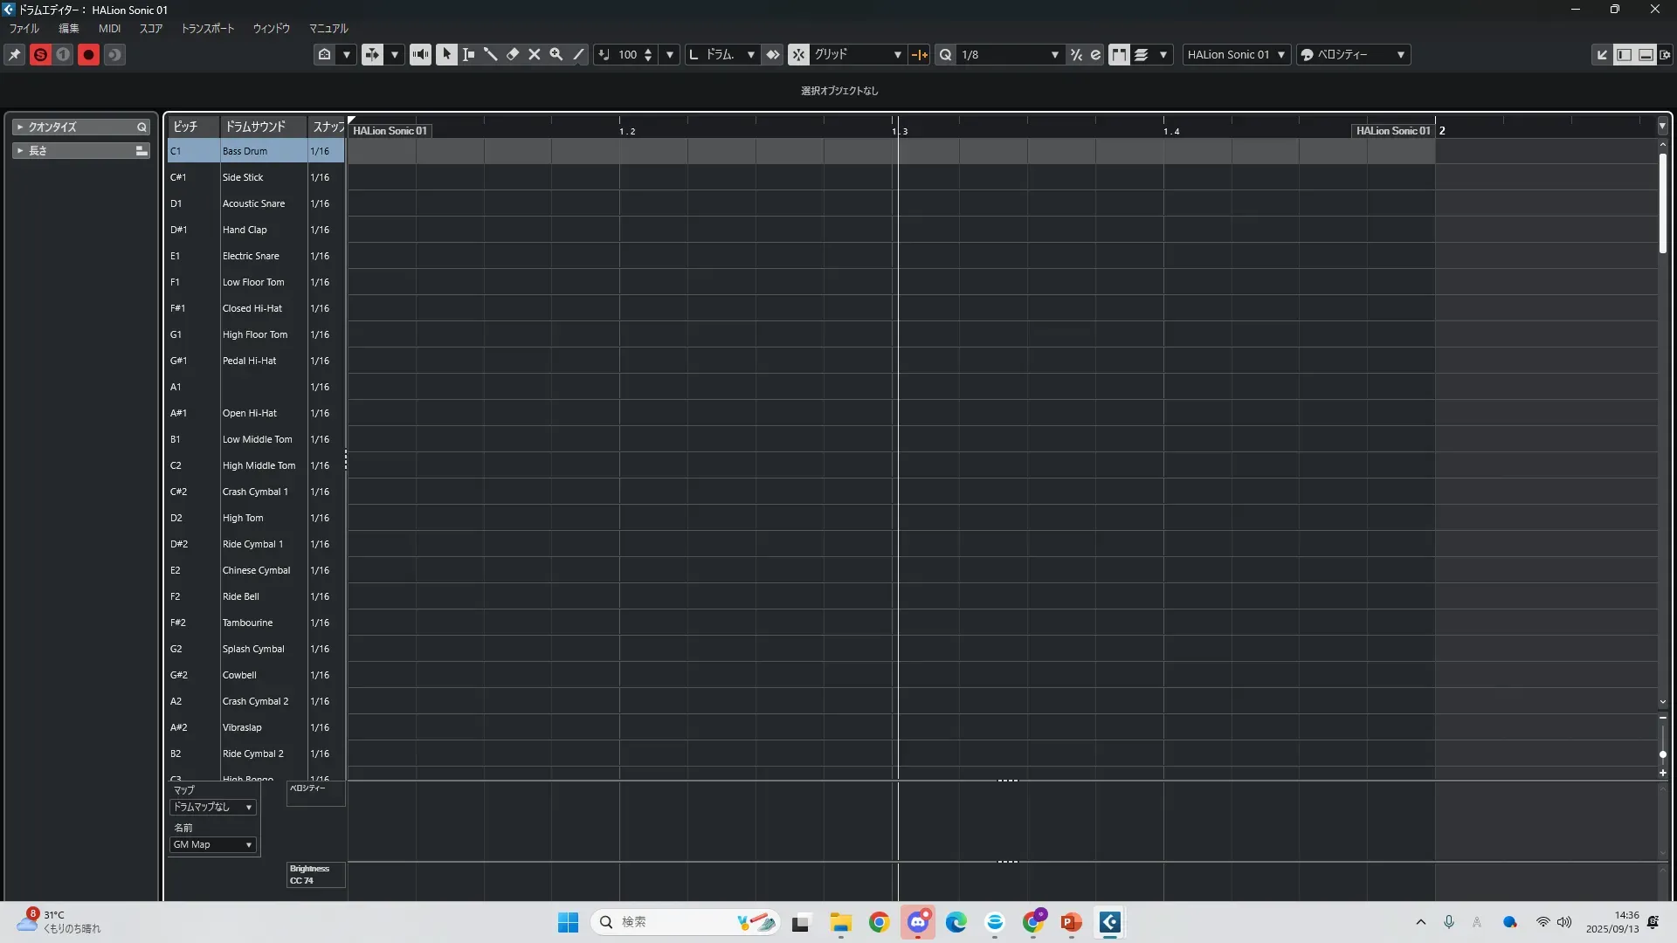Toggle the Snap on/off button
This screenshot has height=943, width=1677.
click(798, 54)
